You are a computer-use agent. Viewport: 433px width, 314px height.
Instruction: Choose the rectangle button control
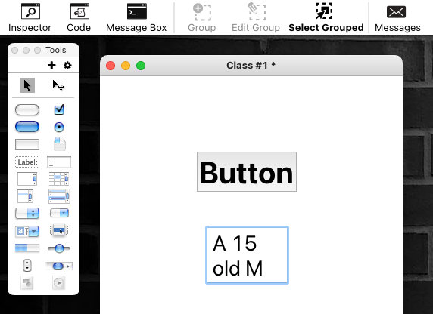27,144
